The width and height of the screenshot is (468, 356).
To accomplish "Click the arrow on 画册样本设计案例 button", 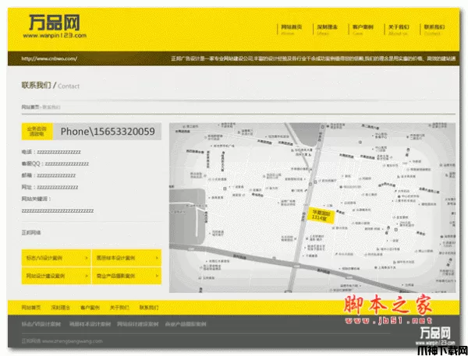I will pos(157,258).
